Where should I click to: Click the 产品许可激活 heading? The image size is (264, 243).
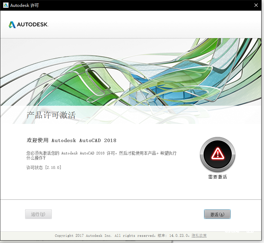tap(51, 115)
